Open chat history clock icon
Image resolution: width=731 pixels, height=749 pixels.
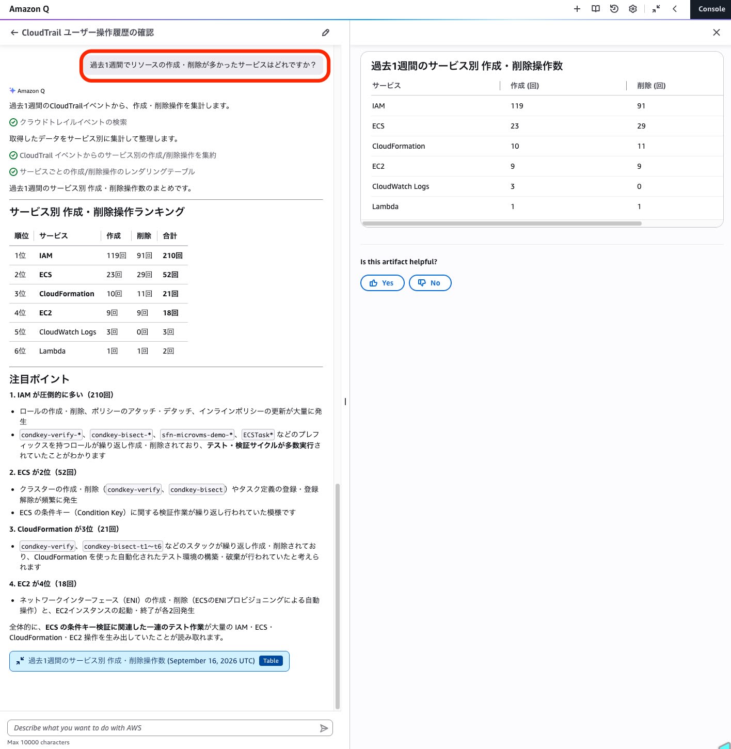(614, 9)
